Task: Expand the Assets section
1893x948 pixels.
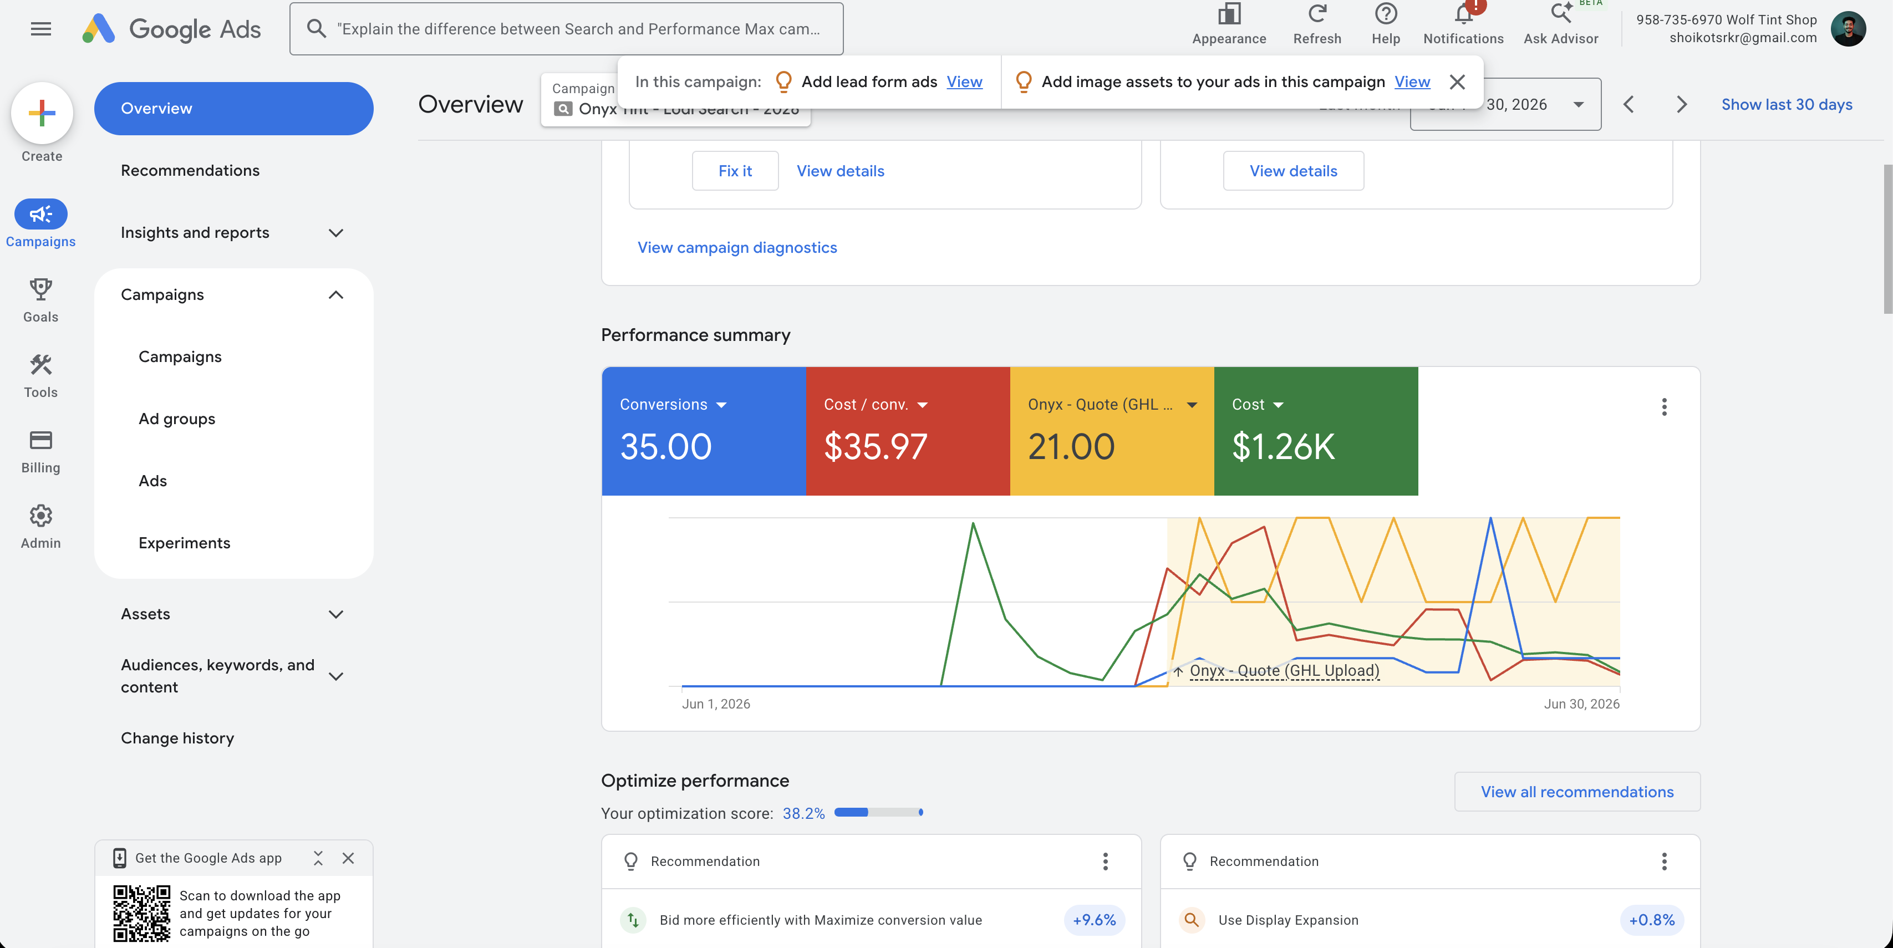Action: pos(336,614)
